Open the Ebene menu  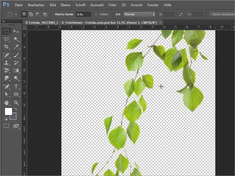coord(66,5)
